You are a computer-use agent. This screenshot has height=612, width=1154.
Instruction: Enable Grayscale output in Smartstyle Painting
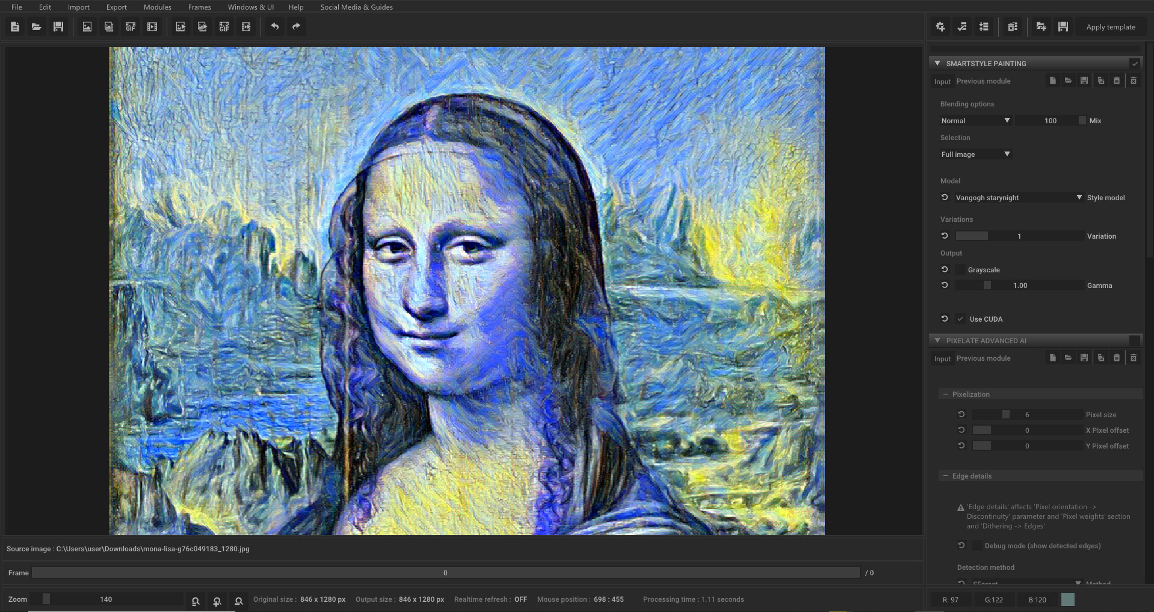[961, 270]
